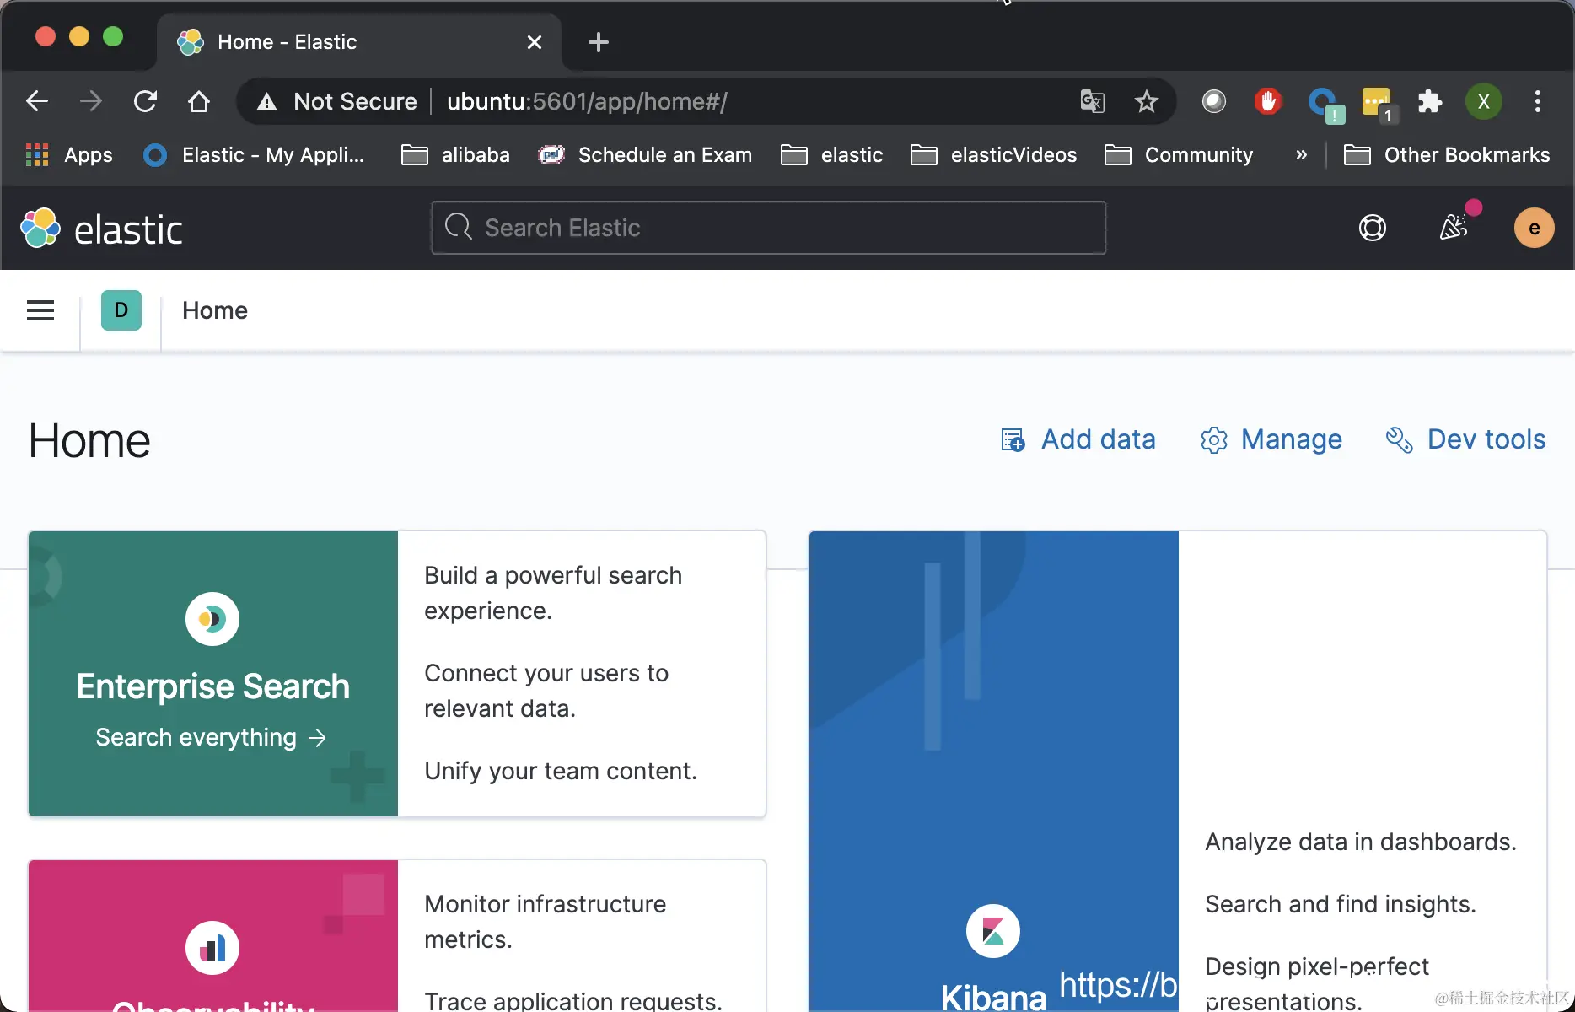1575x1012 pixels.
Task: Click the Enterprise Search card title
Action: [x=212, y=686]
